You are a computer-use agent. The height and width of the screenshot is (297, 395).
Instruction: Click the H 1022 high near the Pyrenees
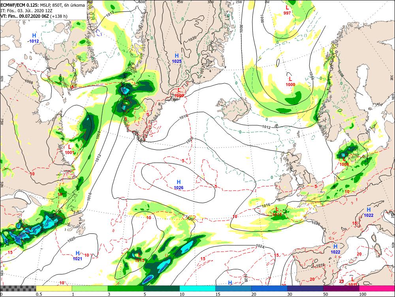(x=335, y=249)
